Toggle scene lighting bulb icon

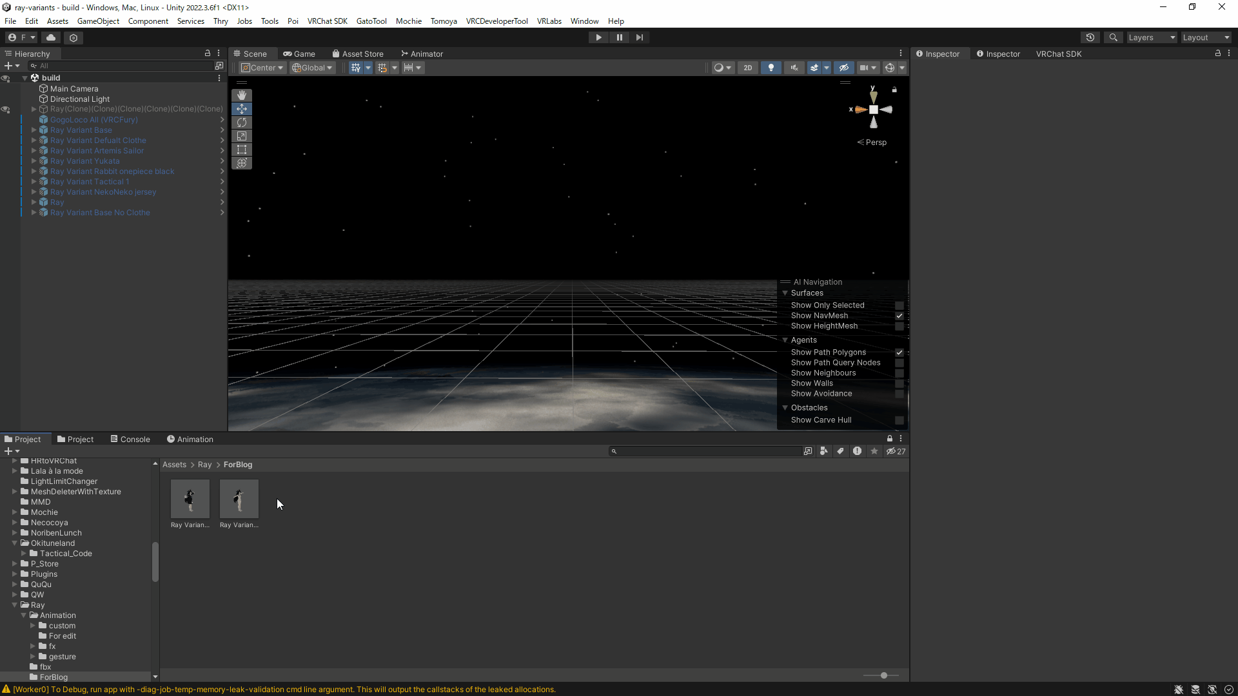point(771,68)
